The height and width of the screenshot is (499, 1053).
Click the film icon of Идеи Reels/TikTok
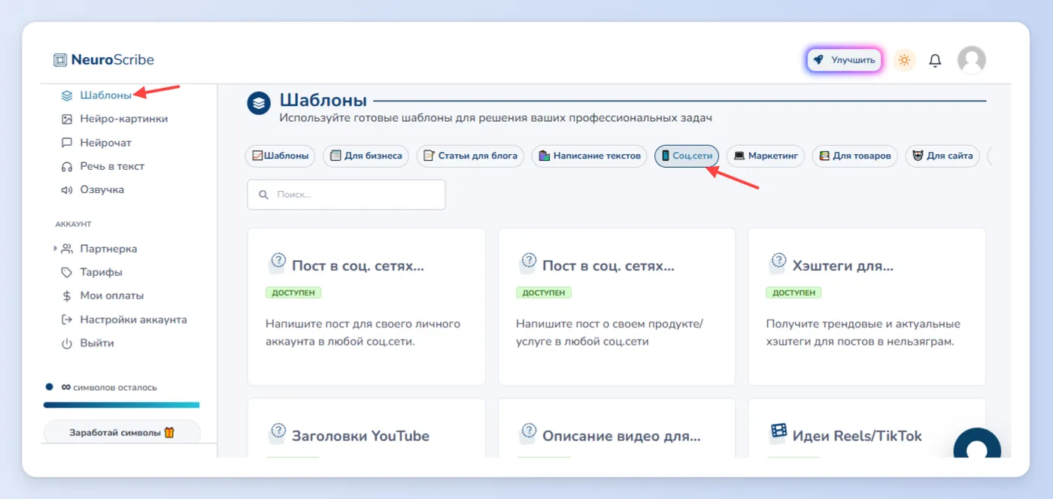pos(778,432)
